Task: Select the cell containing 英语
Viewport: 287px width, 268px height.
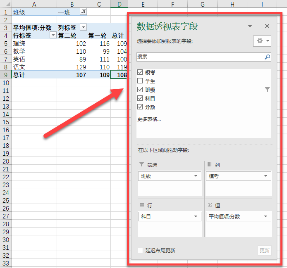Action: point(34,59)
